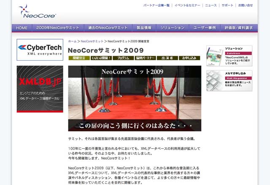Open the メルマガ申し込み sidebar banner

(229, 80)
